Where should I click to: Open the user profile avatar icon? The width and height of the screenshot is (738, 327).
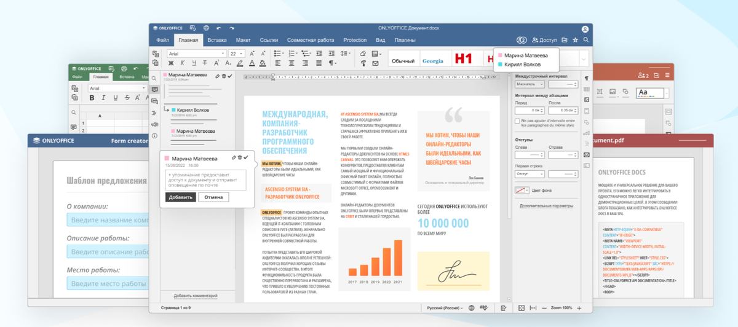click(585, 29)
